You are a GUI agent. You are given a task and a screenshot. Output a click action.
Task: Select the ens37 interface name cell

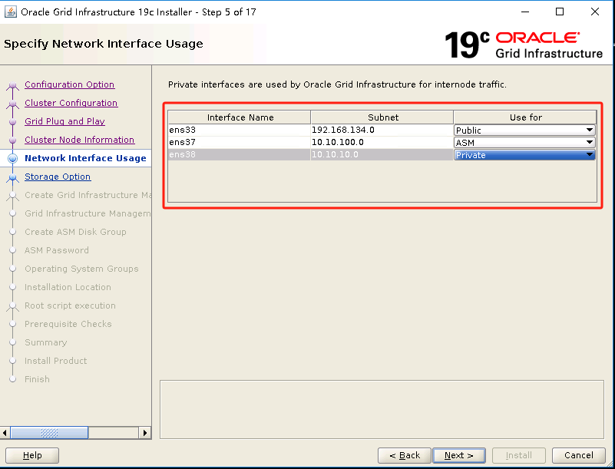coord(240,142)
